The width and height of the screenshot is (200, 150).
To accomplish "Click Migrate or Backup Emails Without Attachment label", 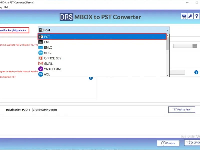I will 19,71.
